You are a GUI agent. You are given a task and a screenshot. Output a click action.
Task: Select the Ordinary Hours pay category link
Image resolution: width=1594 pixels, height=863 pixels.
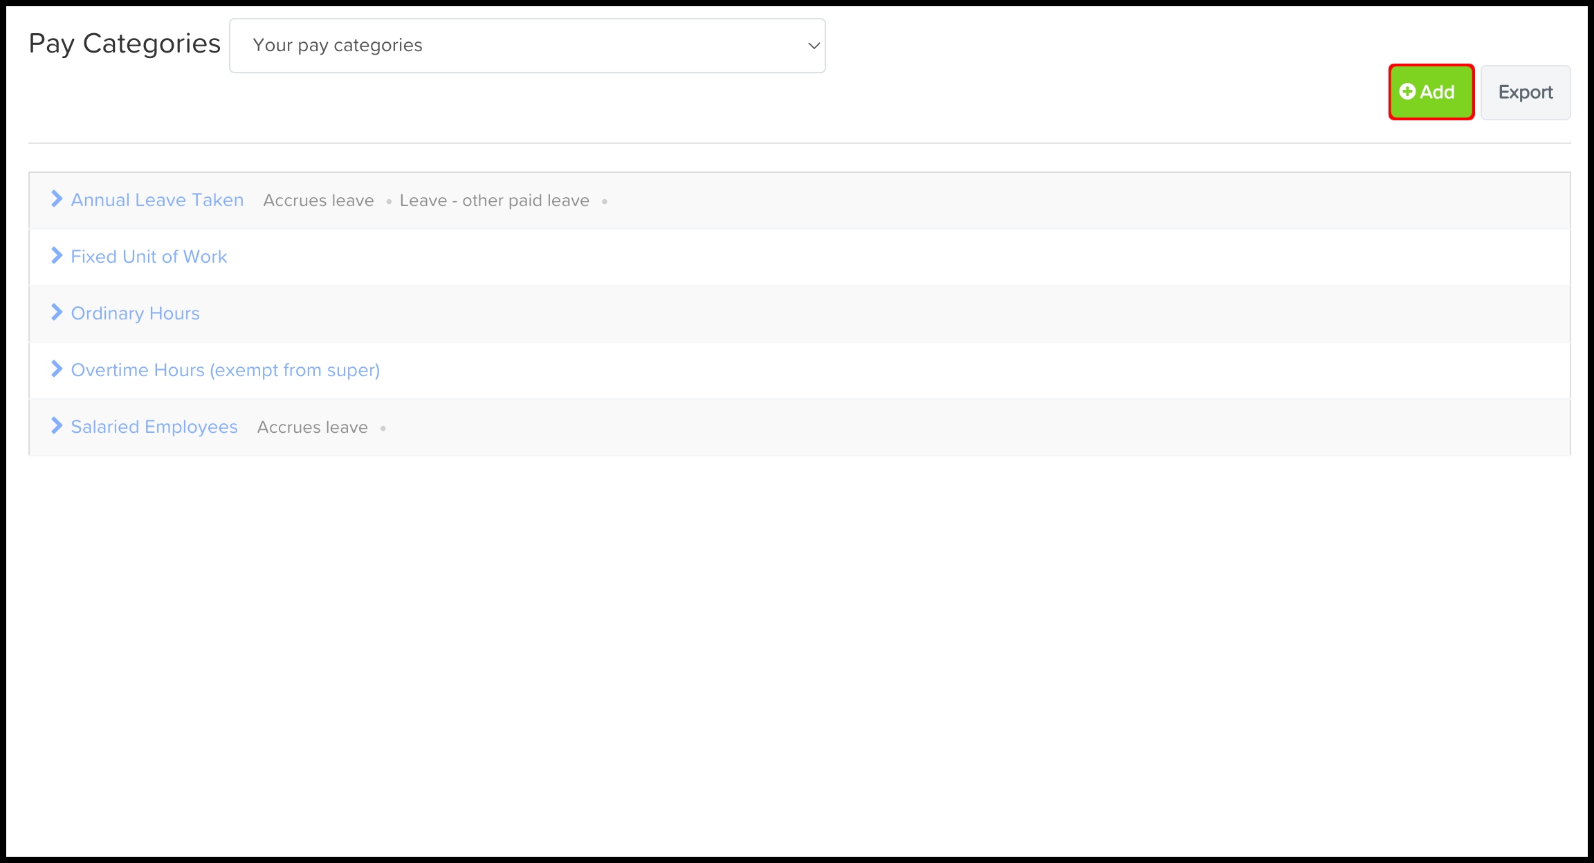(x=135, y=313)
